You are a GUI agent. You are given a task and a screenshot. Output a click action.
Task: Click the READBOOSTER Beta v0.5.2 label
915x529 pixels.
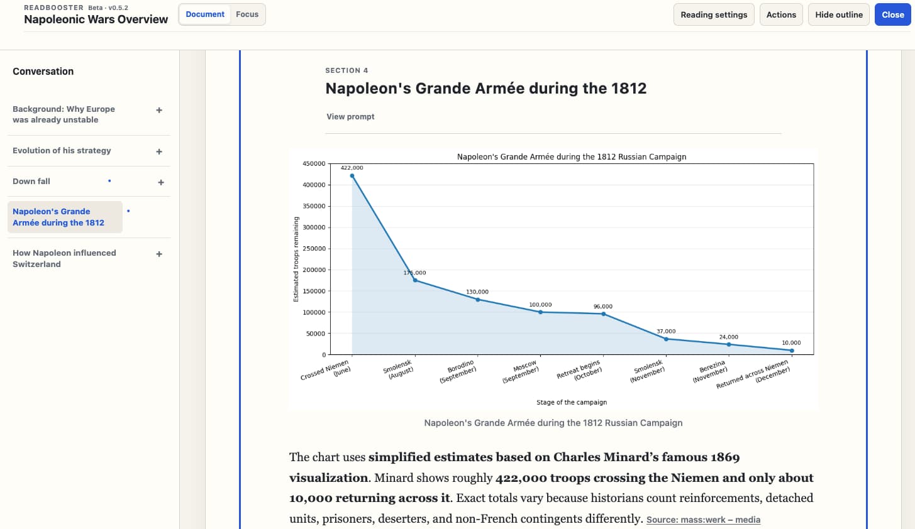[76, 8]
